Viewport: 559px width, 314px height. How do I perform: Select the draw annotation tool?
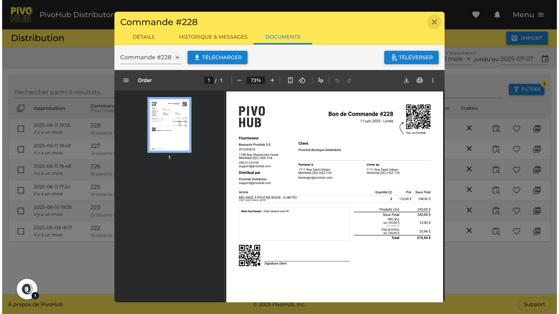321,80
